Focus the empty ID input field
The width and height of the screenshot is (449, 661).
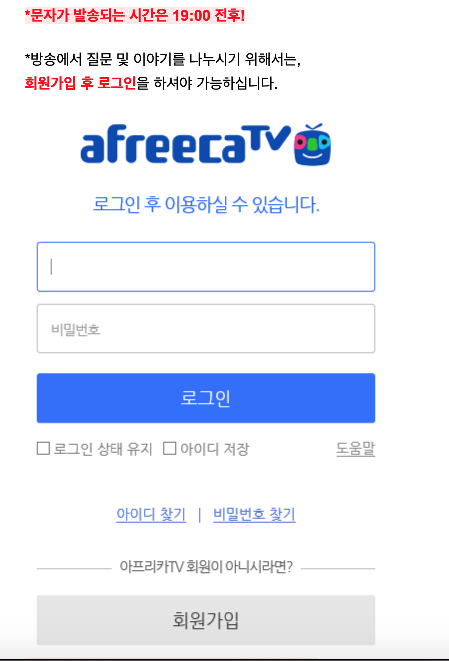tap(206, 267)
